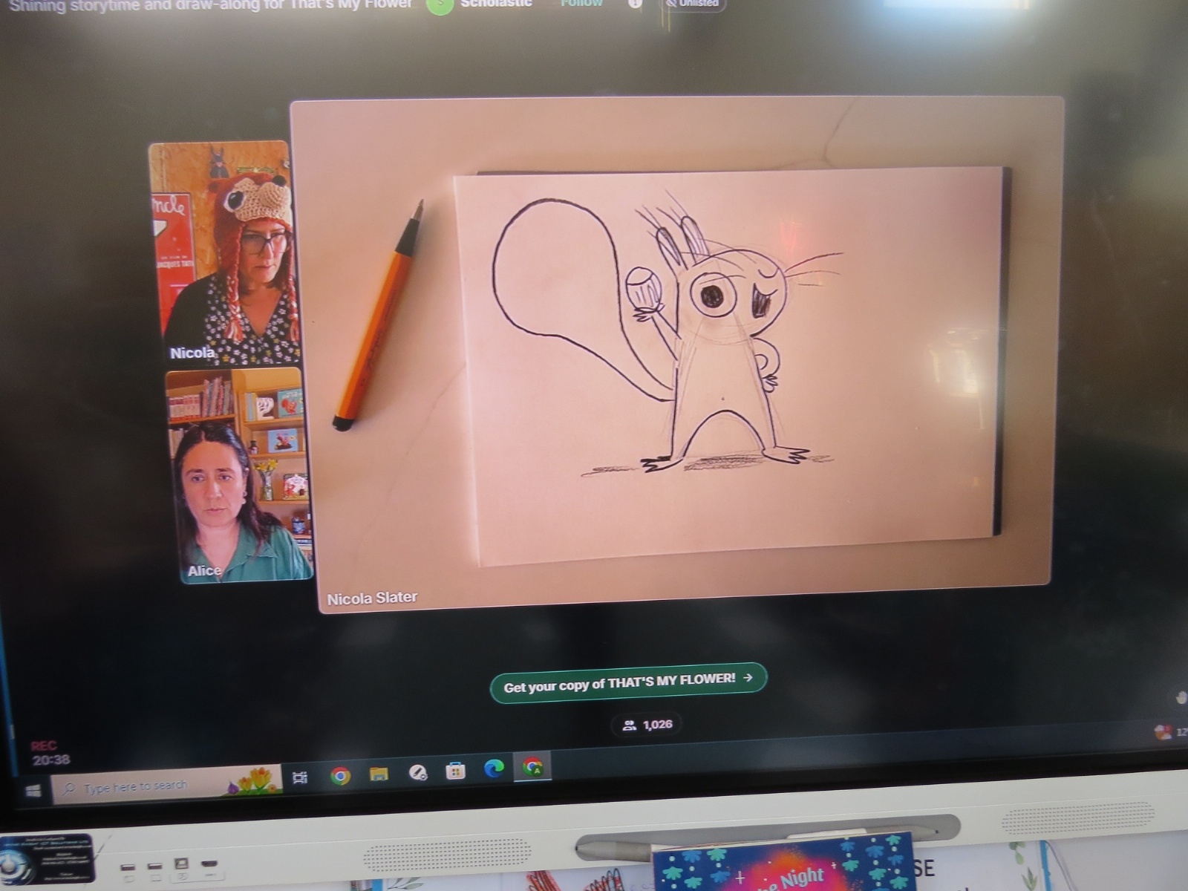Click the Task View taskbar icon
This screenshot has width=1188, height=891.
click(300, 777)
